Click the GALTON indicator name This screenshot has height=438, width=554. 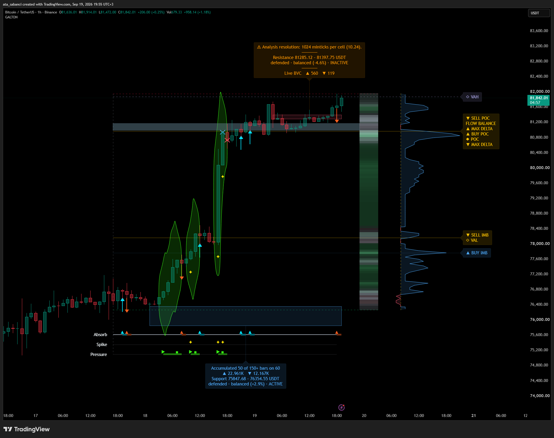tap(11, 17)
